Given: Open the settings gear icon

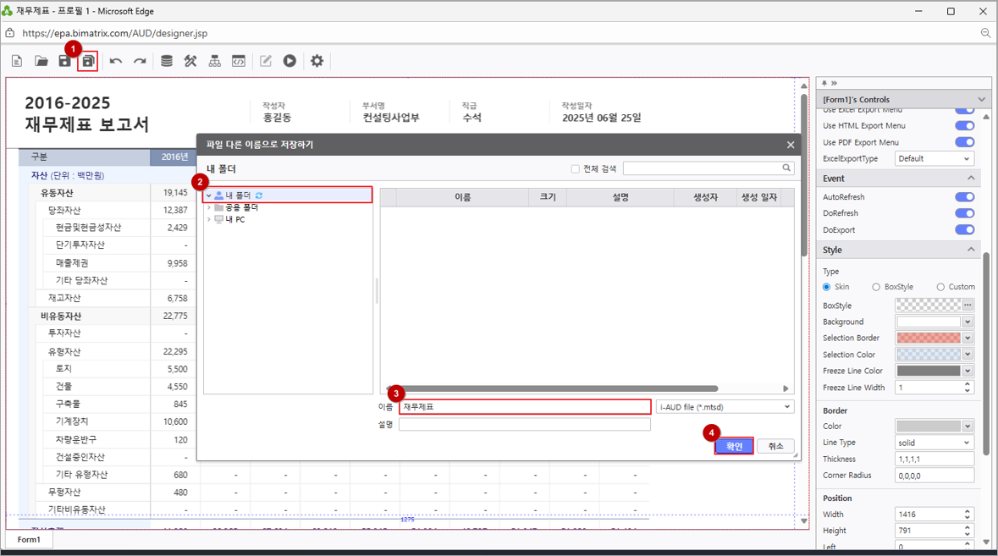Looking at the screenshot, I should pyautogui.click(x=317, y=61).
